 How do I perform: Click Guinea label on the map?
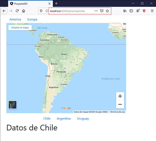[115, 32]
